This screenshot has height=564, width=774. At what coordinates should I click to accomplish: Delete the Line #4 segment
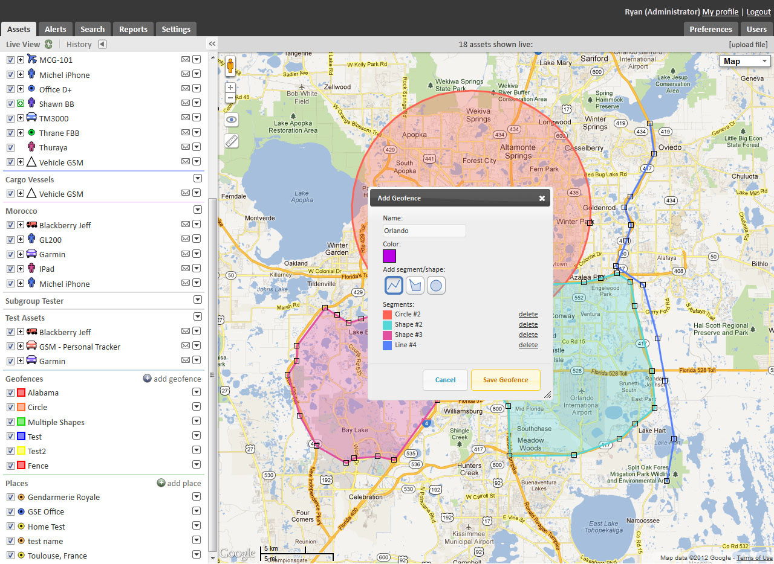point(528,345)
